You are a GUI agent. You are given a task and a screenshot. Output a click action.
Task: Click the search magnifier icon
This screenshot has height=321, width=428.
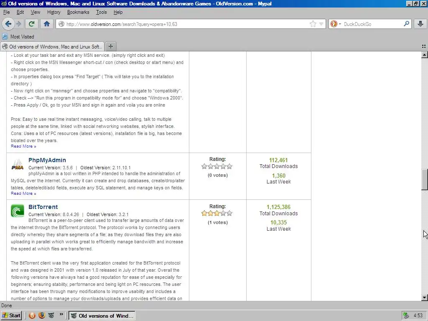pos(406,24)
